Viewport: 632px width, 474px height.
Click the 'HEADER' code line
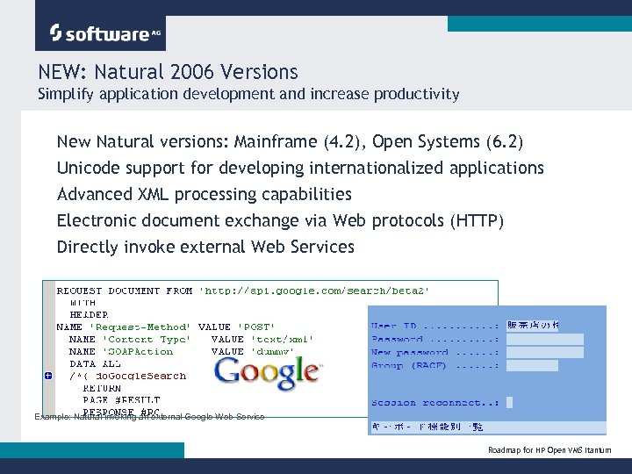point(89,314)
